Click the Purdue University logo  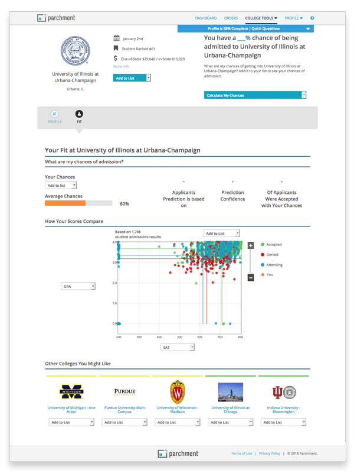[x=124, y=392]
